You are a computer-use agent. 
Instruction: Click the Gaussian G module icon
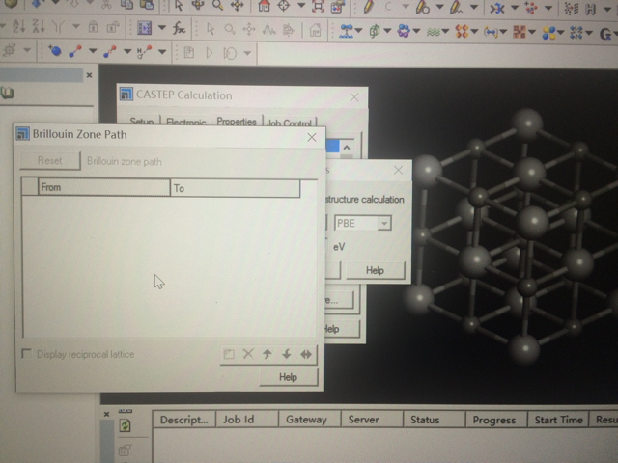coord(605,35)
